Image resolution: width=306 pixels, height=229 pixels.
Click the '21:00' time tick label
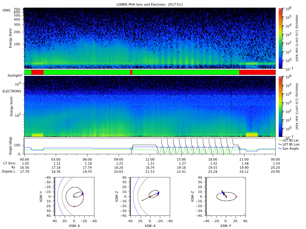(244, 159)
